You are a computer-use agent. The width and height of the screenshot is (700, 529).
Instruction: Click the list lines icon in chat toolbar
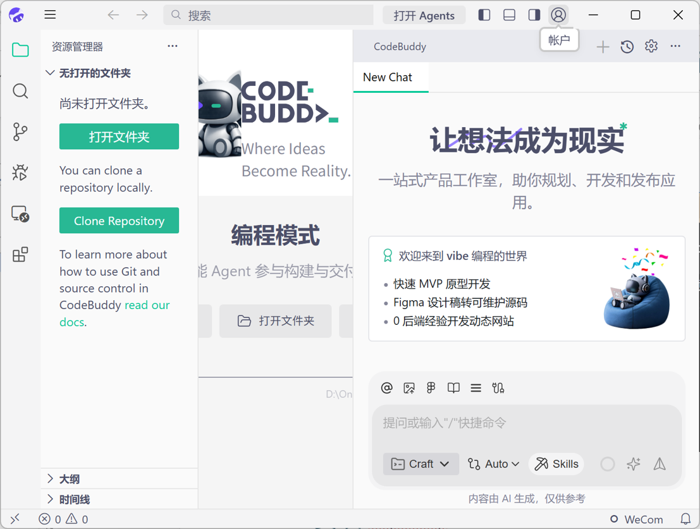coord(476,388)
